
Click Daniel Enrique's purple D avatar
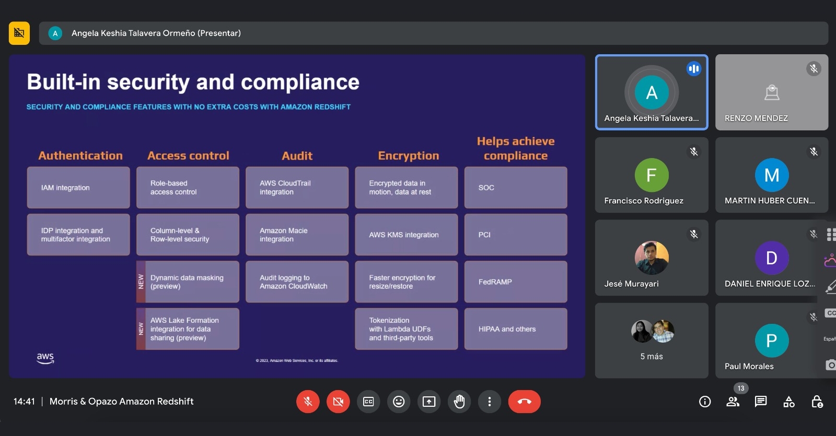[772, 258]
